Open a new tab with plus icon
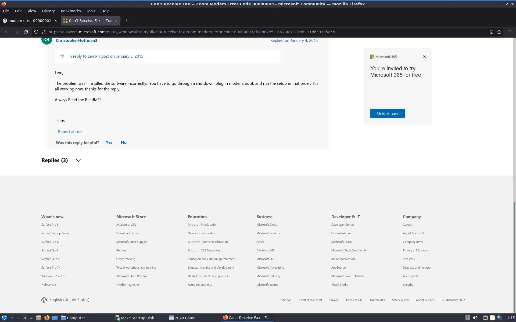The height and width of the screenshot is (322, 516). tap(126, 21)
